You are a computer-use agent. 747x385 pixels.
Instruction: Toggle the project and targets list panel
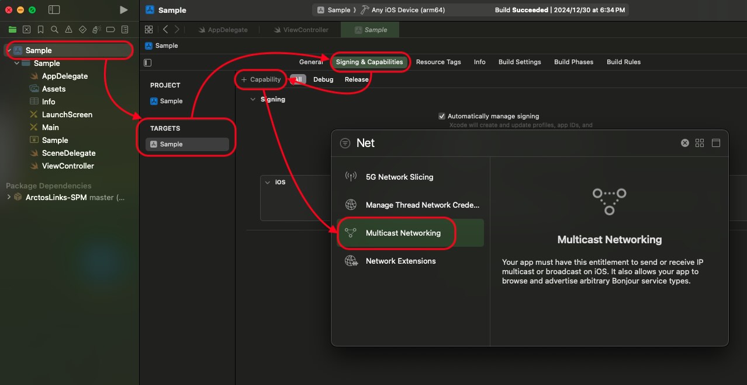(x=148, y=62)
